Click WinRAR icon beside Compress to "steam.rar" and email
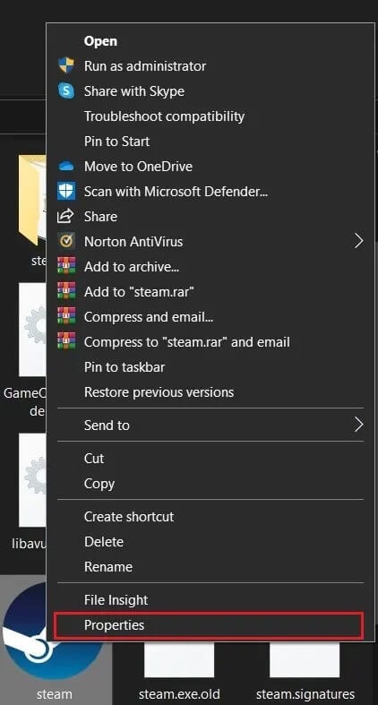This screenshot has height=705, width=378. [x=66, y=342]
